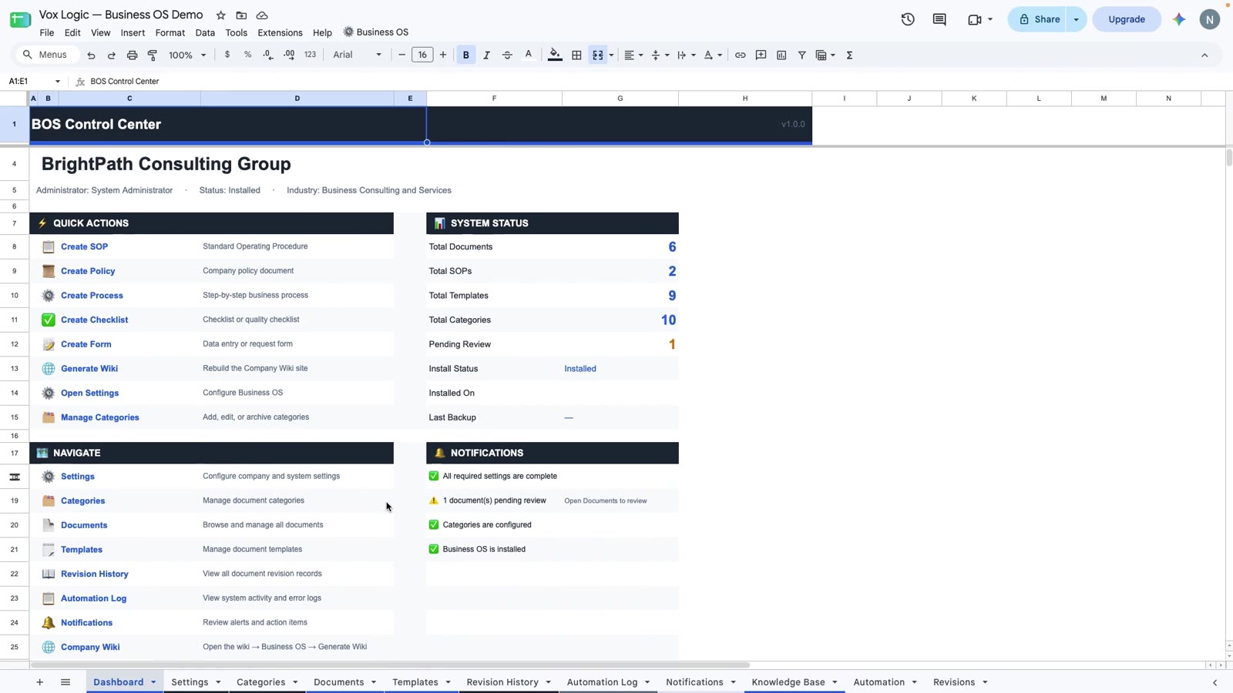Select the paint format tool
1233x693 pixels.
153,55
